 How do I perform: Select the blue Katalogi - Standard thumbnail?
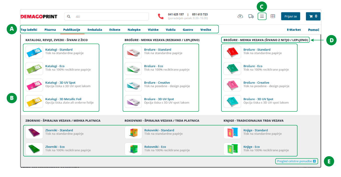click(34, 52)
